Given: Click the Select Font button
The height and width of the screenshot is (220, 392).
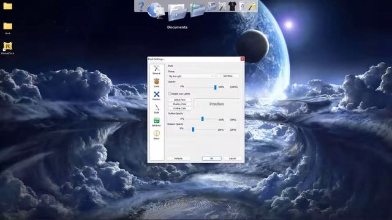Looking at the screenshot, I should 179,100.
